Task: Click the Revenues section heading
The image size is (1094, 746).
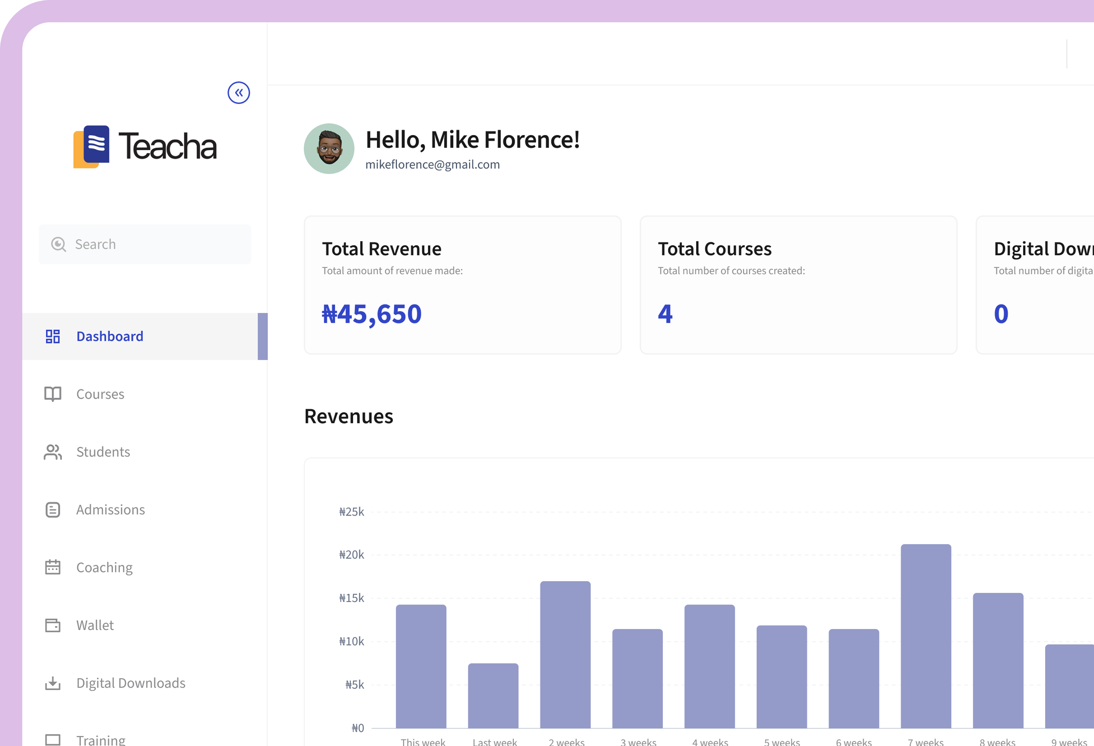Action: tap(348, 416)
